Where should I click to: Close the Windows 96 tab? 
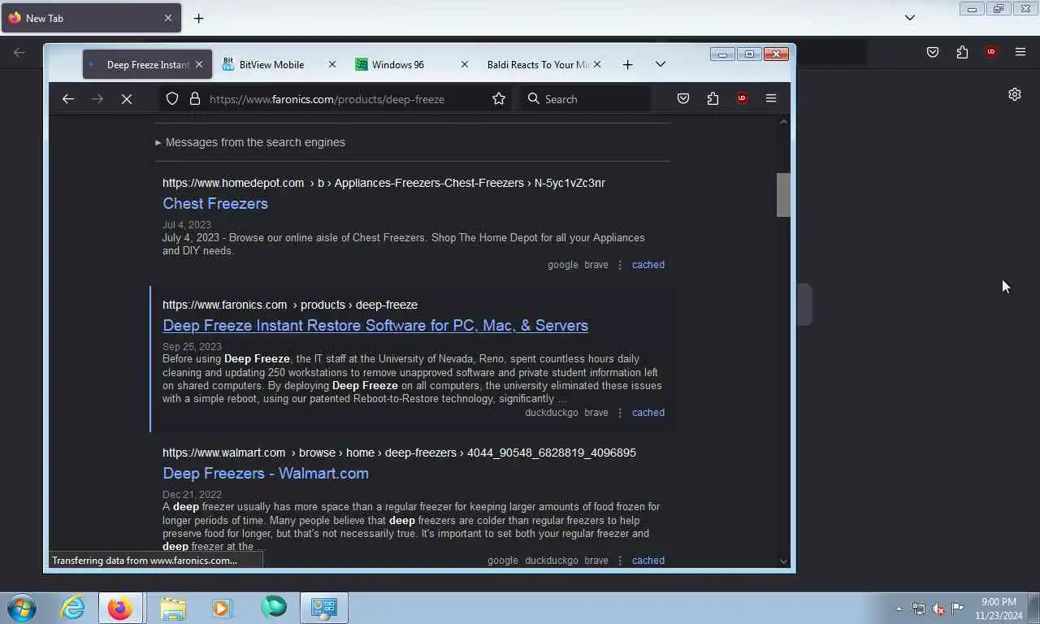[x=464, y=65]
